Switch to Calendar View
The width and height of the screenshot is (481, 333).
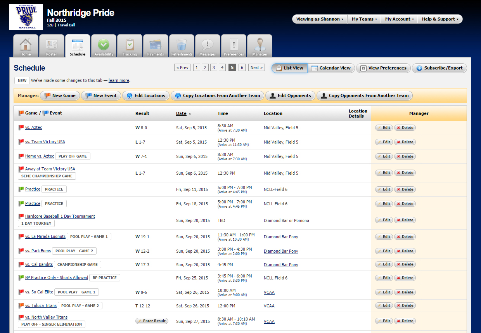(331, 68)
